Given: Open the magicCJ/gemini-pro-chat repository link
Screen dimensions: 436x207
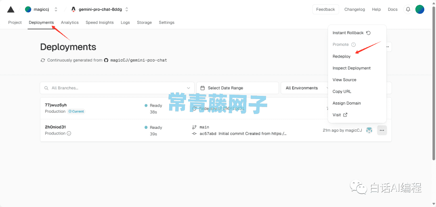Looking at the screenshot, I should coord(139,60).
